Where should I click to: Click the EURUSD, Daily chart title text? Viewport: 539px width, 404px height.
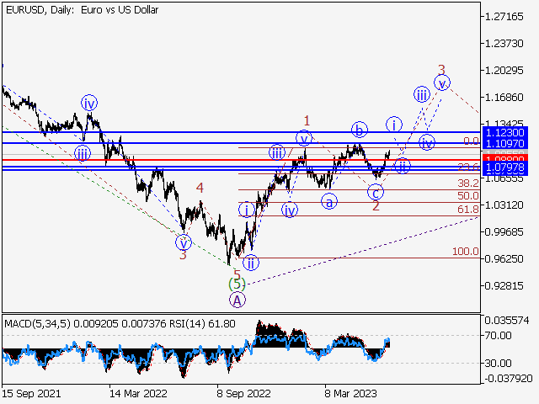pos(83,10)
